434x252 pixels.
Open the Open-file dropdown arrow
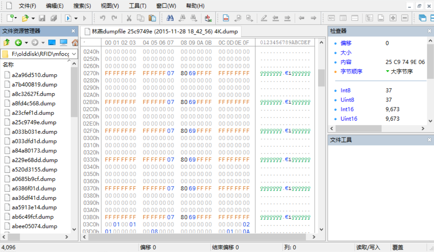33,18
